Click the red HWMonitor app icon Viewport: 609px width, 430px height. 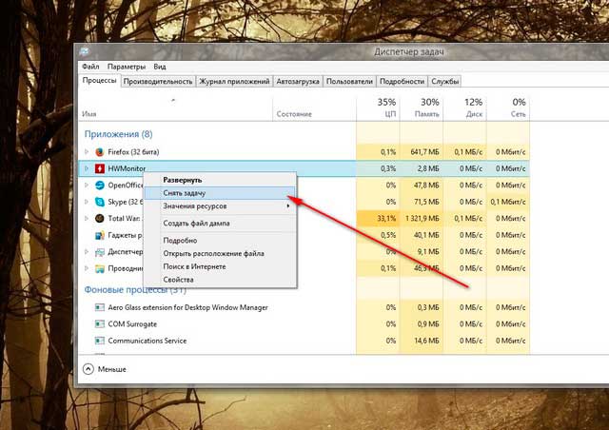coord(100,168)
